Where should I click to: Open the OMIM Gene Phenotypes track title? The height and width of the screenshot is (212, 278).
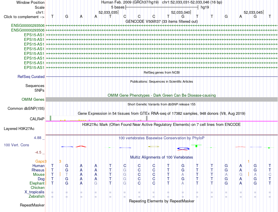point(162,95)
